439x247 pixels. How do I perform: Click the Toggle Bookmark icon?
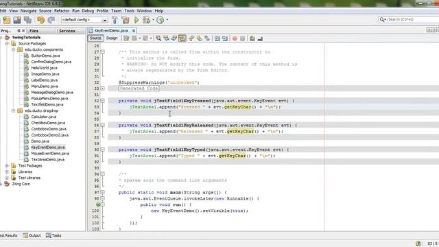pyautogui.click(x=207, y=38)
